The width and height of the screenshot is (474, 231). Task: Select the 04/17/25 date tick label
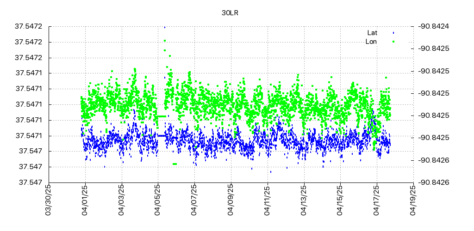coord(377,200)
